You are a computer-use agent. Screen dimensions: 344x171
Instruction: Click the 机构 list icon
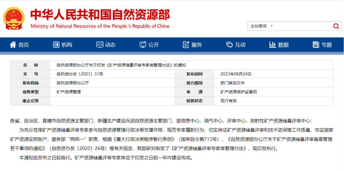click(56, 45)
